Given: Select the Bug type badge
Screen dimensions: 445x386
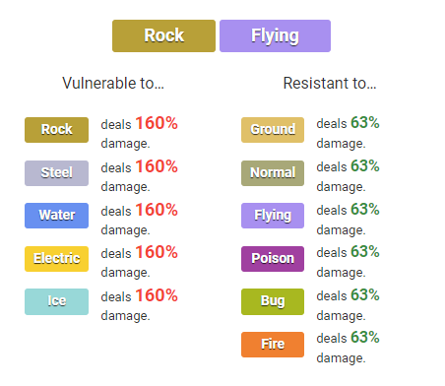Looking at the screenshot, I should pos(273,301).
